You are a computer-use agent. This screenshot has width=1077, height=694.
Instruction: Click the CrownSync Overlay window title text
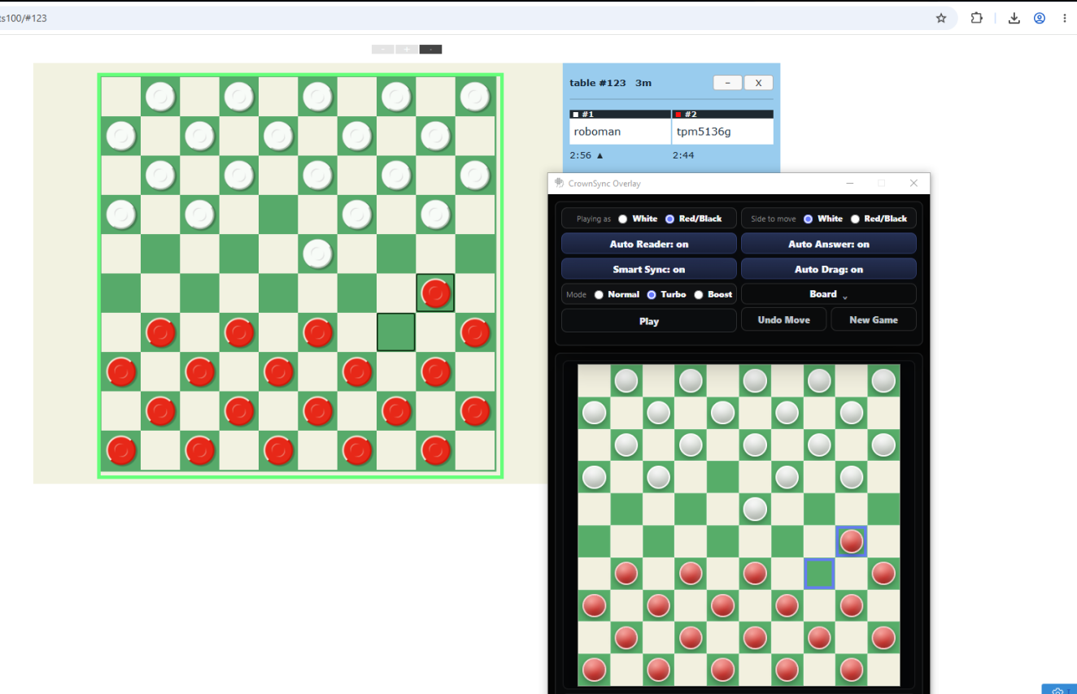(604, 184)
